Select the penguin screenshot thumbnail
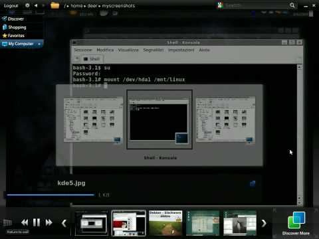This screenshot has width=319, height=239. tap(240, 223)
